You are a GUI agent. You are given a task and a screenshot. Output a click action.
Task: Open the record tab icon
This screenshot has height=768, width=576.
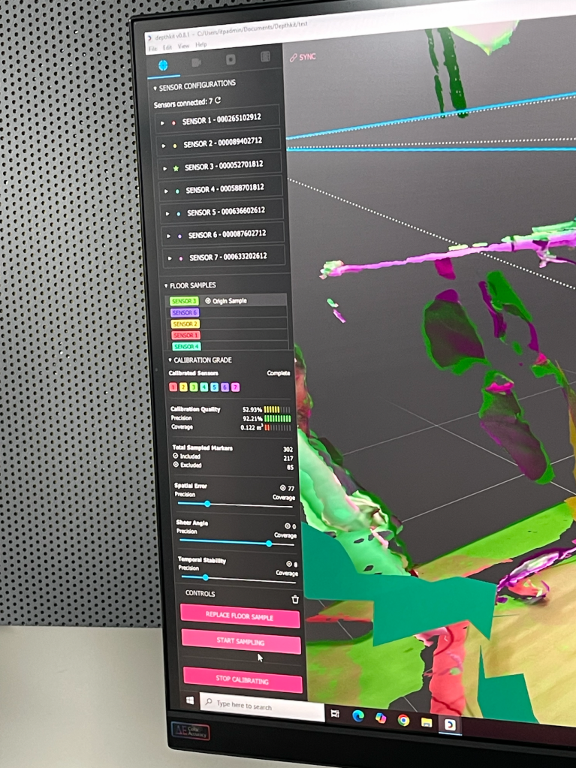coord(231,59)
